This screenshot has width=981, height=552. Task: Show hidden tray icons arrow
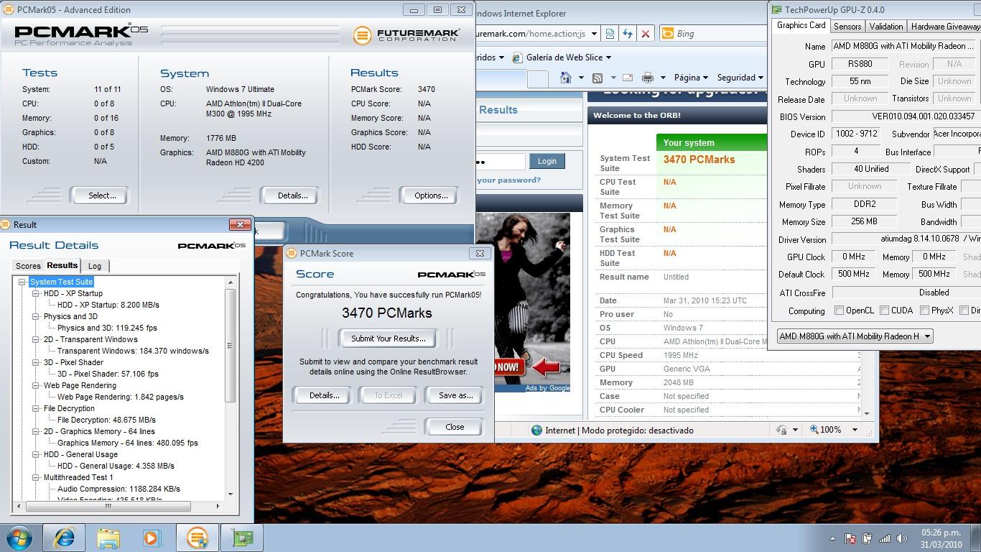(x=832, y=538)
